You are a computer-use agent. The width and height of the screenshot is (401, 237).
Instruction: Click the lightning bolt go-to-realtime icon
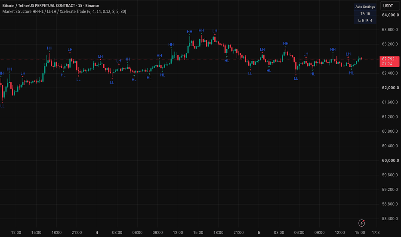tap(361, 223)
